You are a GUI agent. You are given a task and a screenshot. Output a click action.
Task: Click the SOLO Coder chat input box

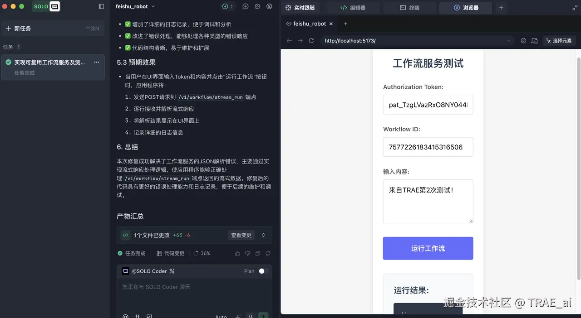pos(194,294)
